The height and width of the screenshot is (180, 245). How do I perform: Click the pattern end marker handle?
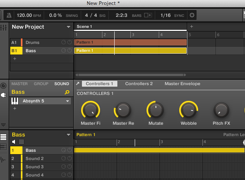point(244,142)
